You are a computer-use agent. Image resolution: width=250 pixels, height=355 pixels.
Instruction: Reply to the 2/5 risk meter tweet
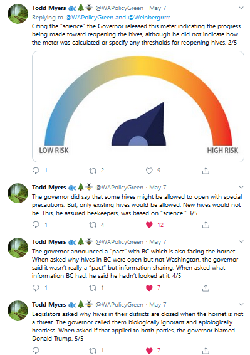36,171
